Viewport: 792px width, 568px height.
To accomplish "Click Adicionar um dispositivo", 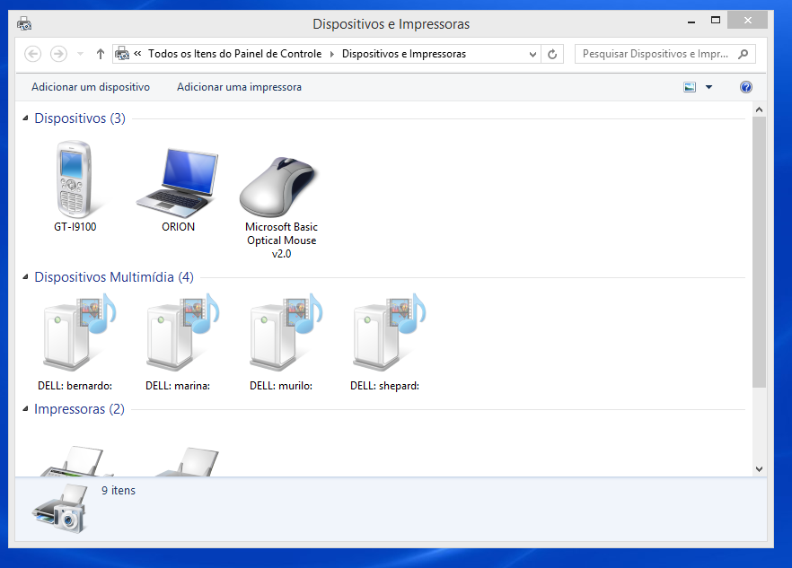I will click(x=91, y=87).
